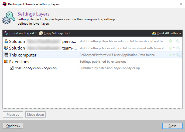Click the team people icon of shared layer
The height and width of the screenshot is (132, 185).
tap(6, 48)
